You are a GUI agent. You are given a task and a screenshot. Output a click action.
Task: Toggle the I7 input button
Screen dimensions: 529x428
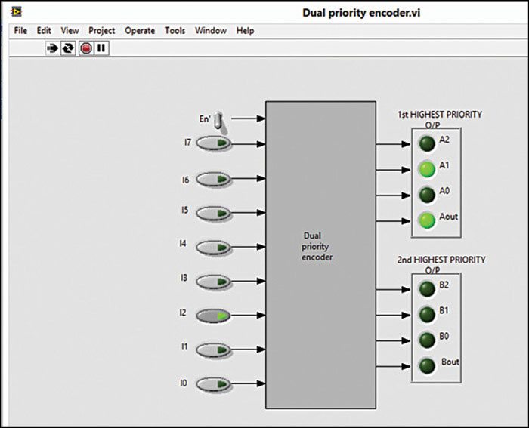pyautogui.click(x=214, y=143)
